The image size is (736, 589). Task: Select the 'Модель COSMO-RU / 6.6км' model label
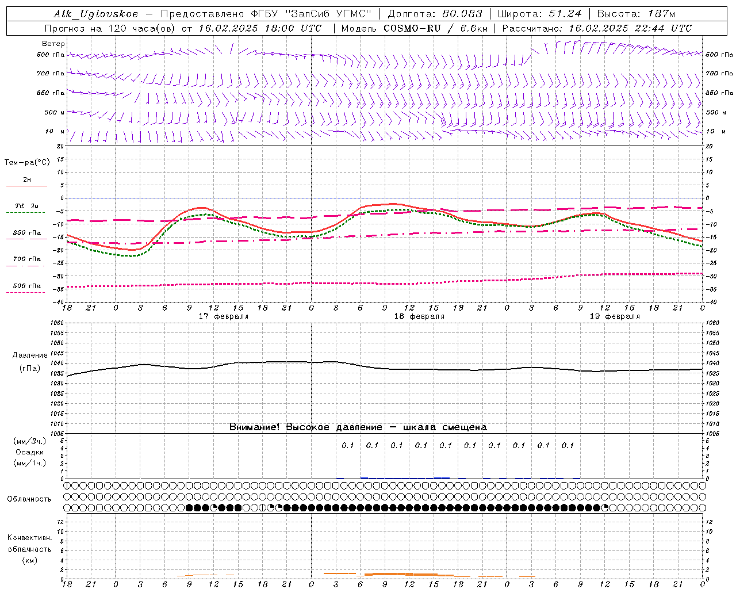coord(414,28)
